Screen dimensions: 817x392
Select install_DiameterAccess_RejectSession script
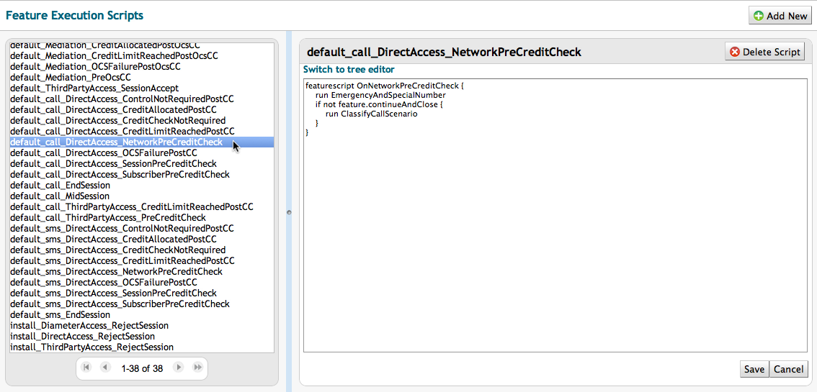pyautogui.click(x=89, y=326)
